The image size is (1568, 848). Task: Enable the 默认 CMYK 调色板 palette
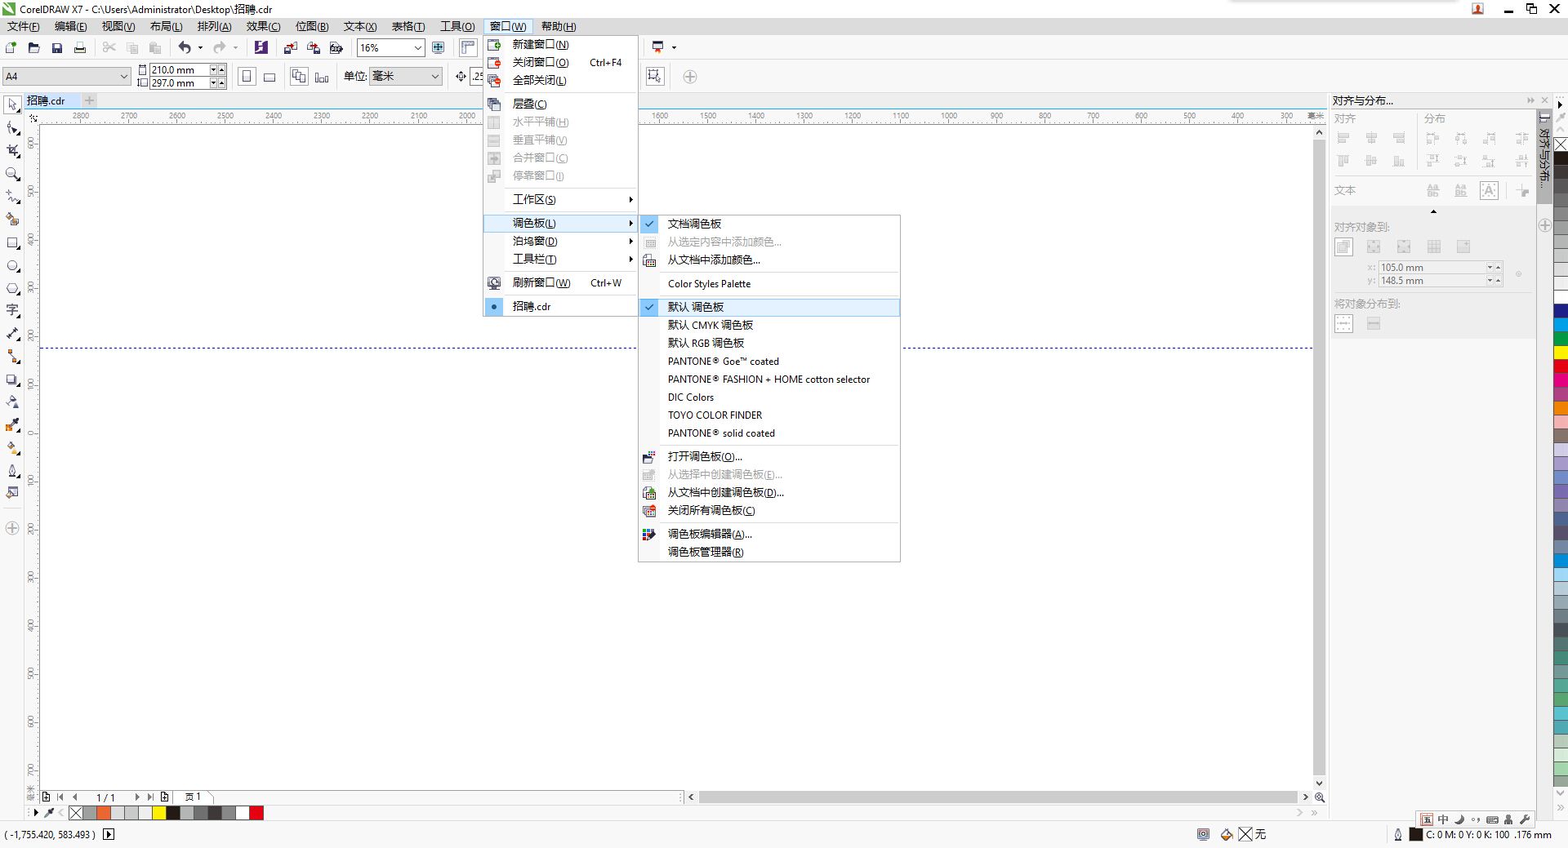coord(768,325)
